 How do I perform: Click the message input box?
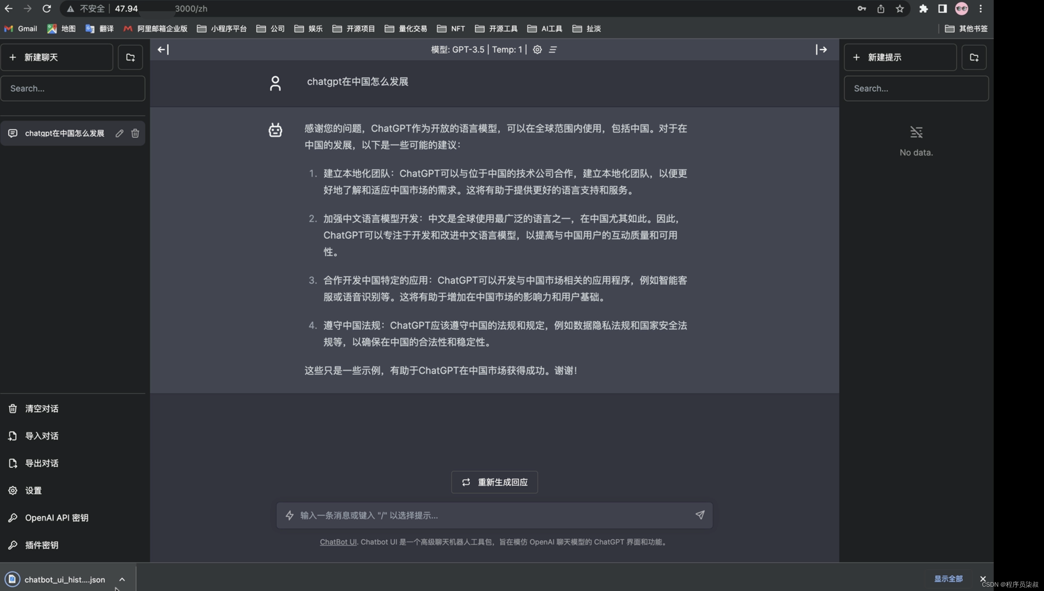[494, 515]
